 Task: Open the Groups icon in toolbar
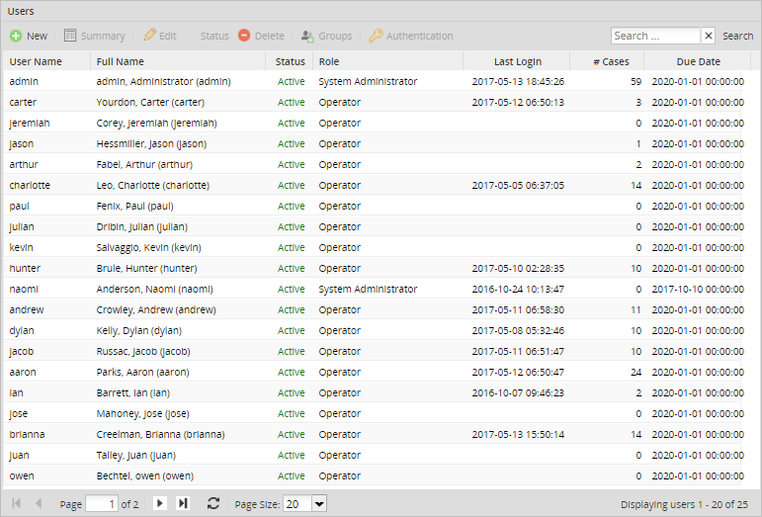point(307,36)
